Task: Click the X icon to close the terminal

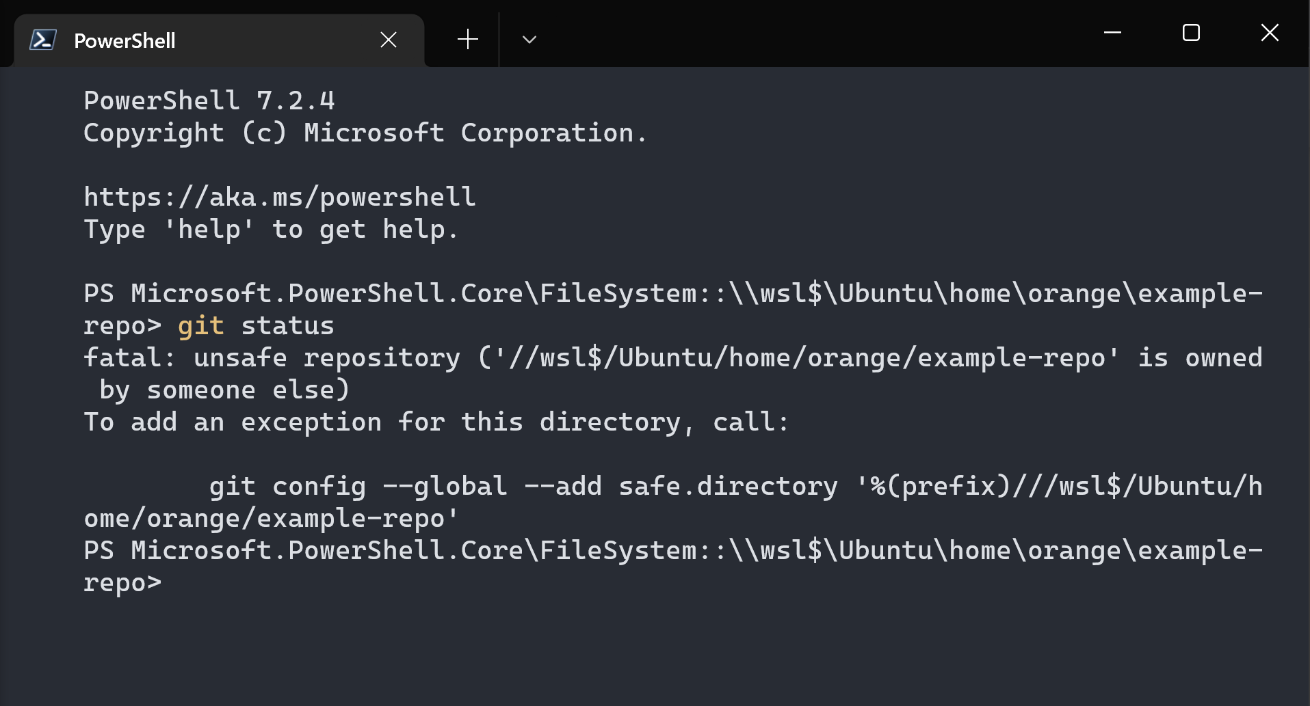Action: tap(1270, 32)
